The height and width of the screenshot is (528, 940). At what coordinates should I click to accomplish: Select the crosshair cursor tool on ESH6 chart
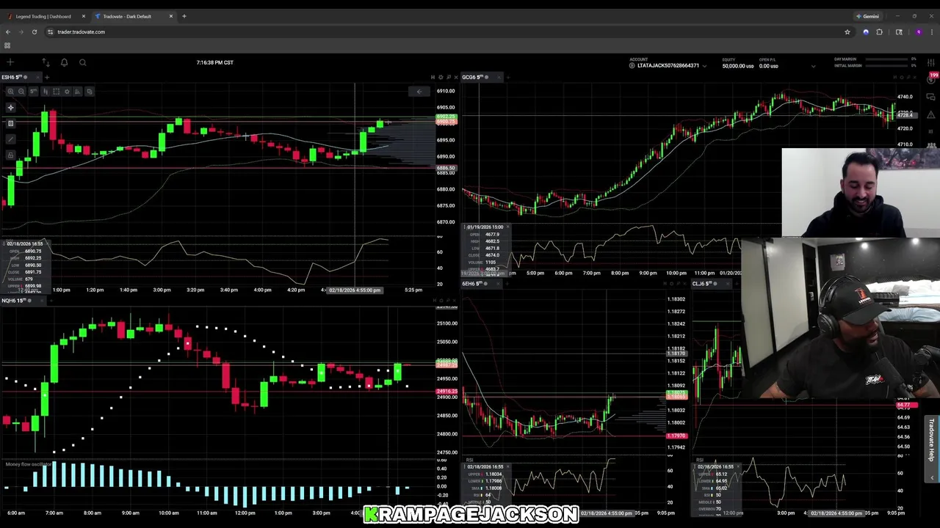11,108
